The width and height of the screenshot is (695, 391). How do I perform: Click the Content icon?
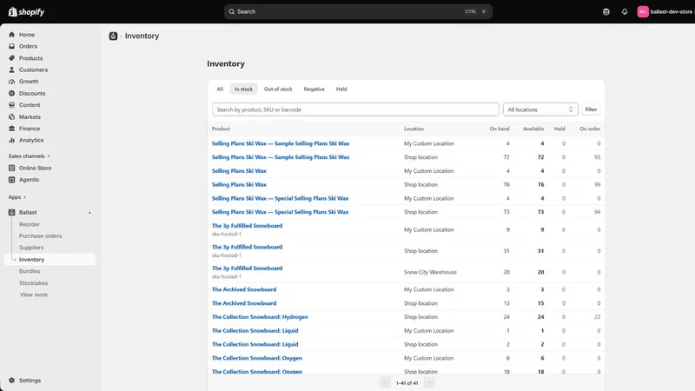coord(12,105)
